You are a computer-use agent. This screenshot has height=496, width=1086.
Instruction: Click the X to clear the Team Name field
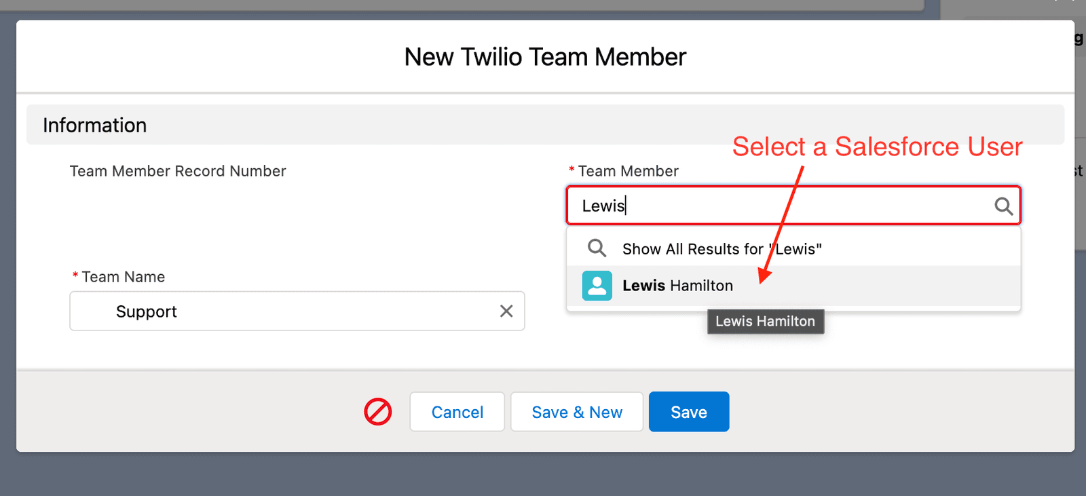pyautogui.click(x=506, y=311)
